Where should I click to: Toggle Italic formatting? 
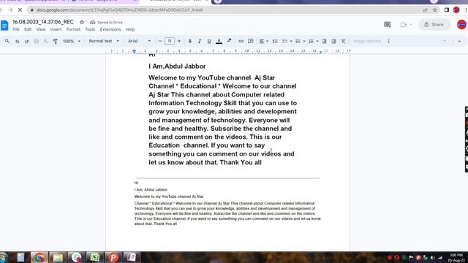200,41
